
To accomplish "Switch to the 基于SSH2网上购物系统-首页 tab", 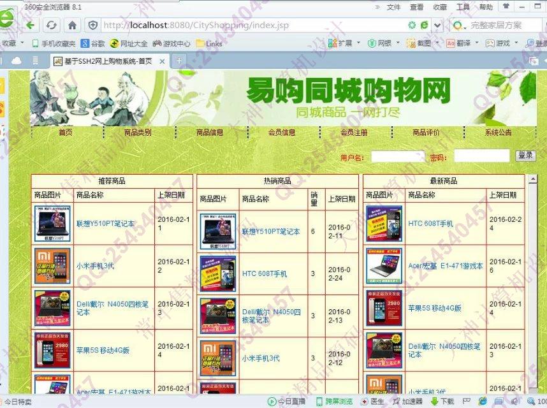I will [x=108, y=61].
